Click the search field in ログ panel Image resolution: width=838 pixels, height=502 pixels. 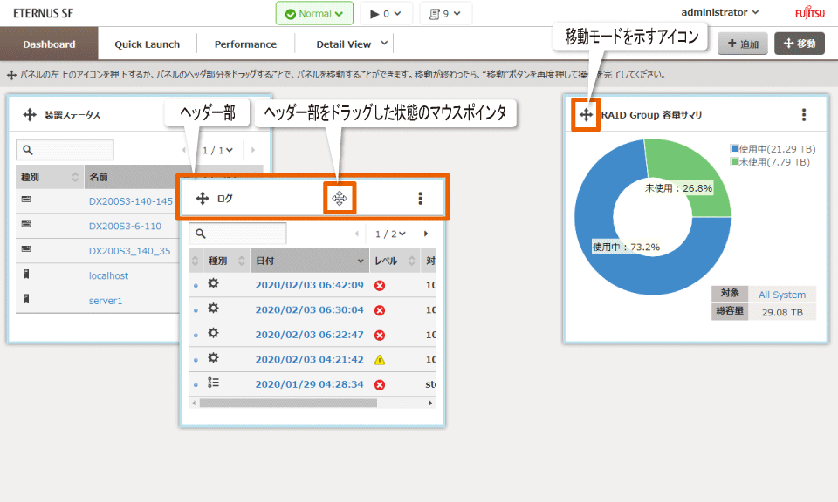pos(237,234)
